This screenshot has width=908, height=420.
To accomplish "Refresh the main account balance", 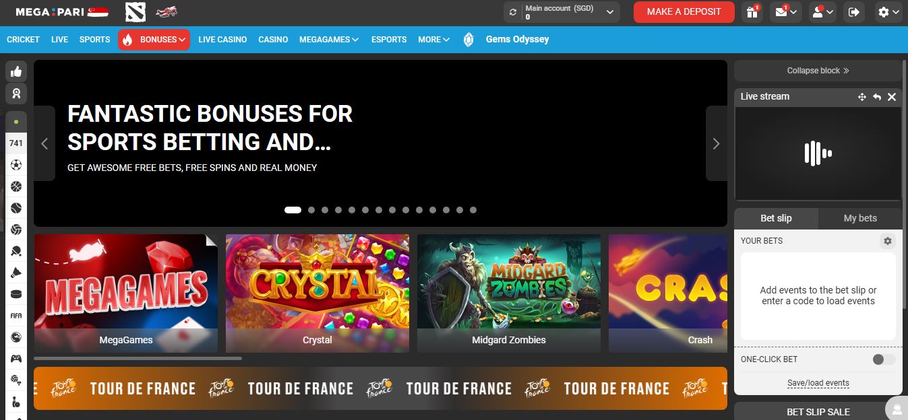I will pyautogui.click(x=513, y=12).
